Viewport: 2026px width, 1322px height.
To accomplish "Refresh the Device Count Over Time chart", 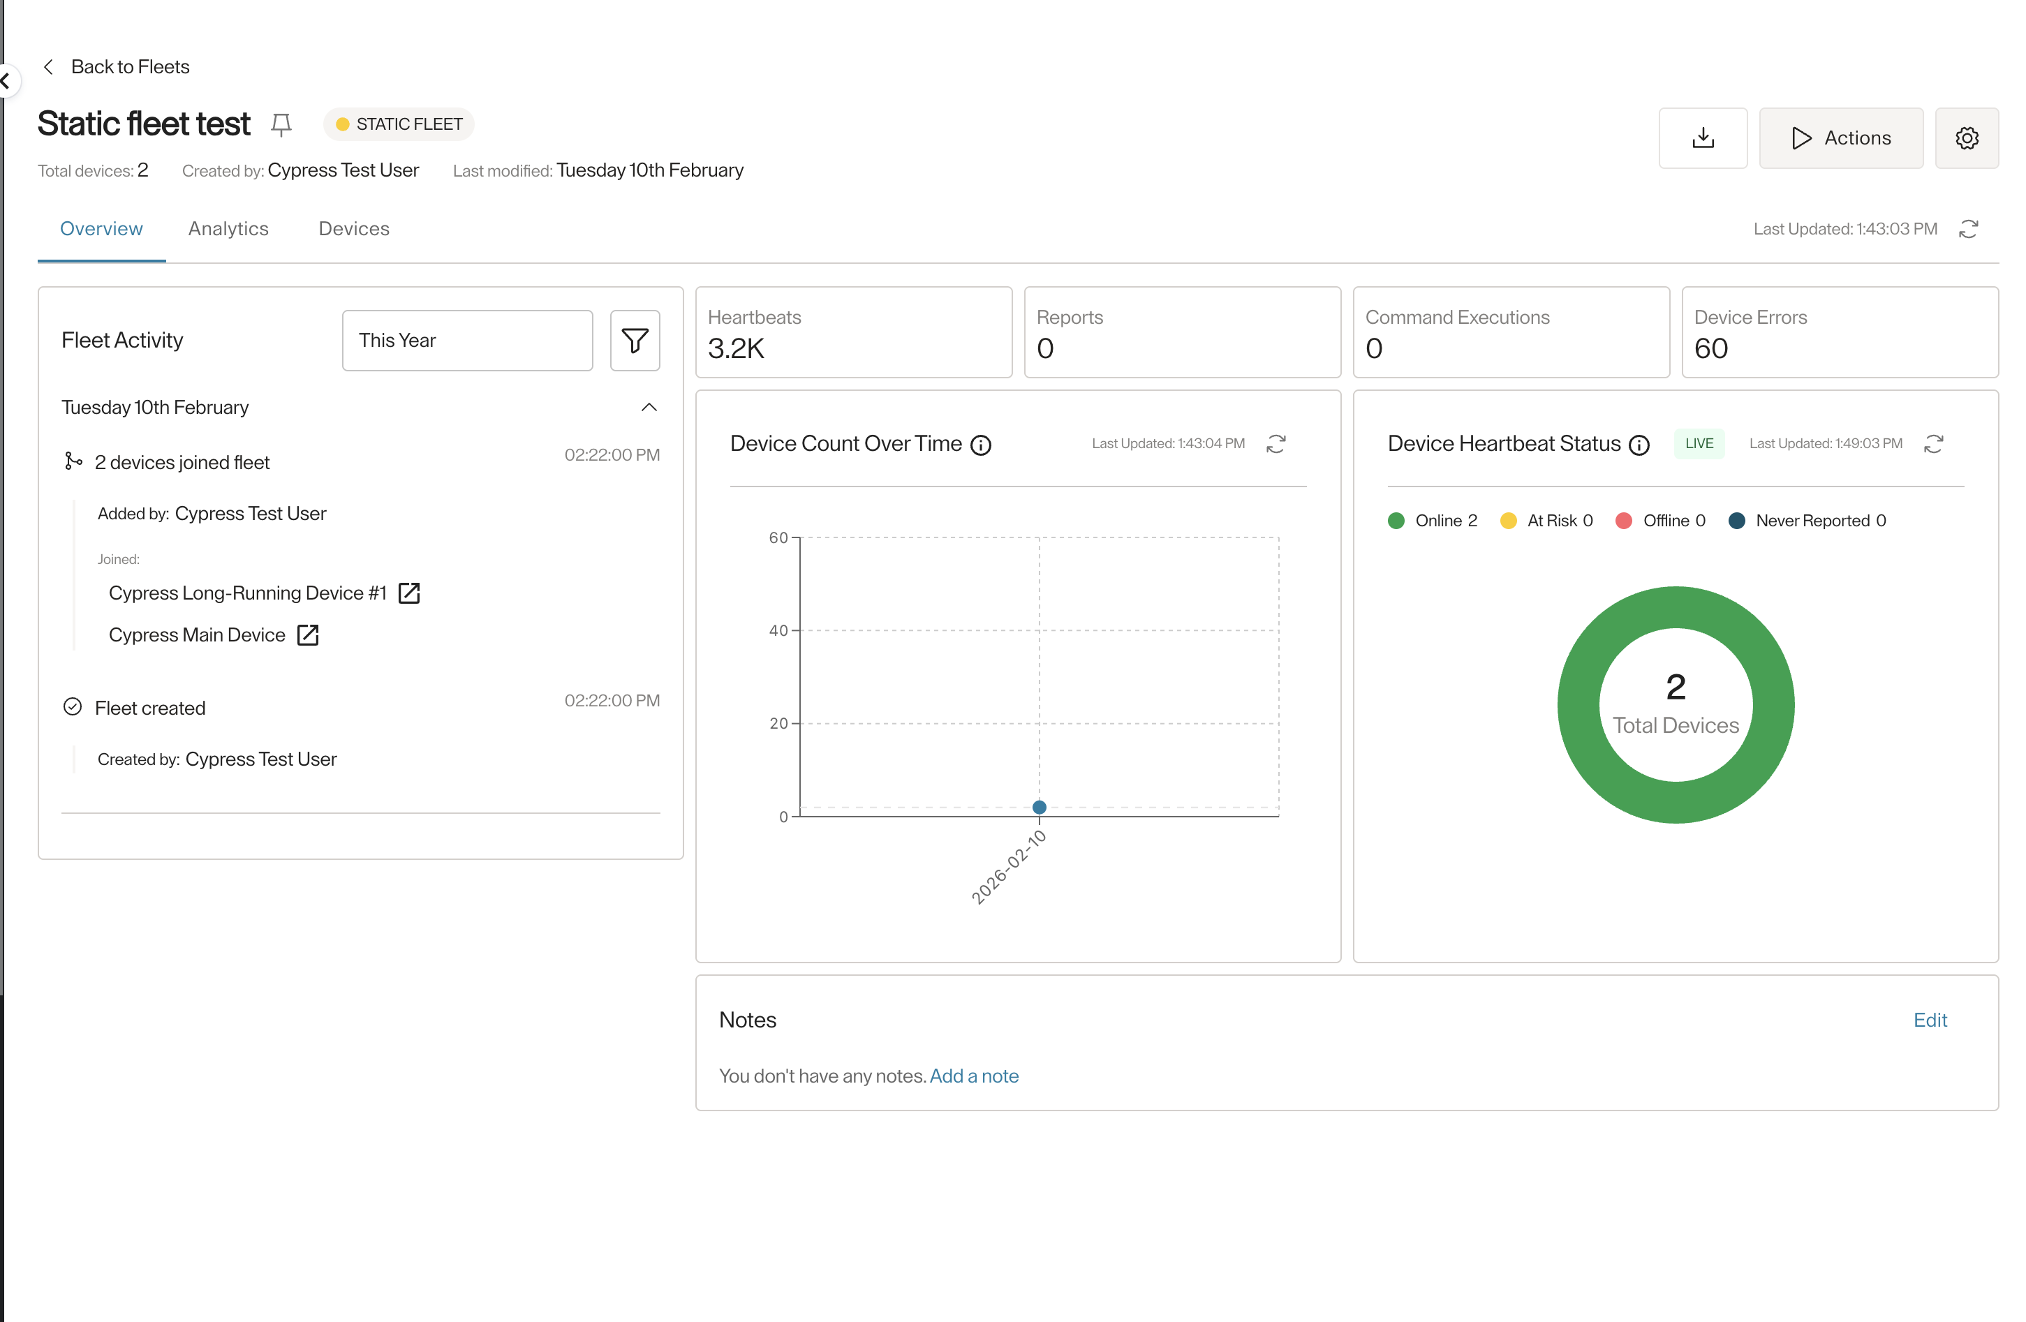I will [x=1276, y=443].
